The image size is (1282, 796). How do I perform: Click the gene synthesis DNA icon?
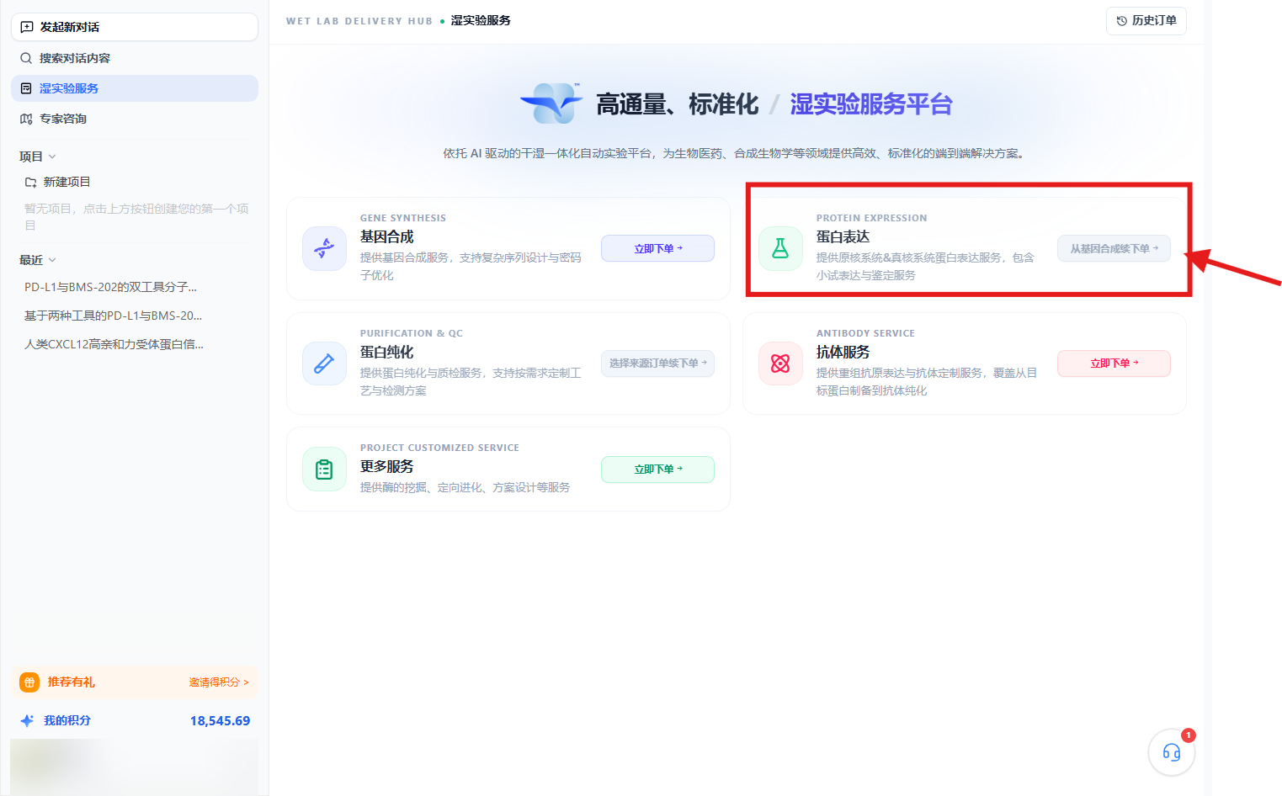[324, 248]
